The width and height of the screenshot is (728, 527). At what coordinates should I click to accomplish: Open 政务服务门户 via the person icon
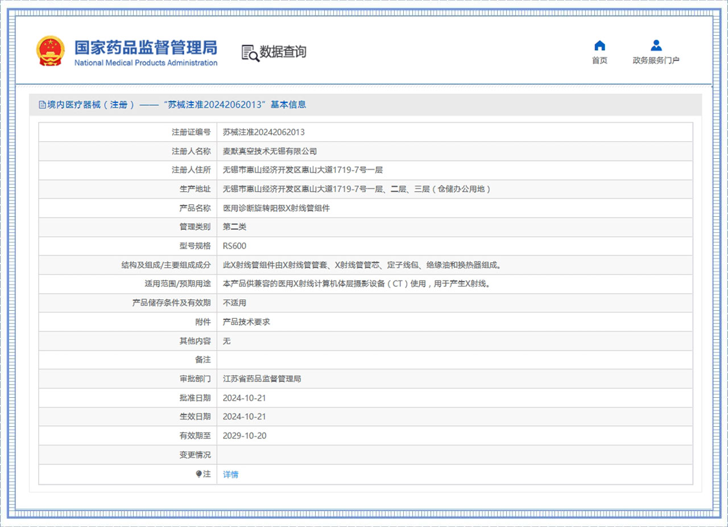pyautogui.click(x=656, y=46)
